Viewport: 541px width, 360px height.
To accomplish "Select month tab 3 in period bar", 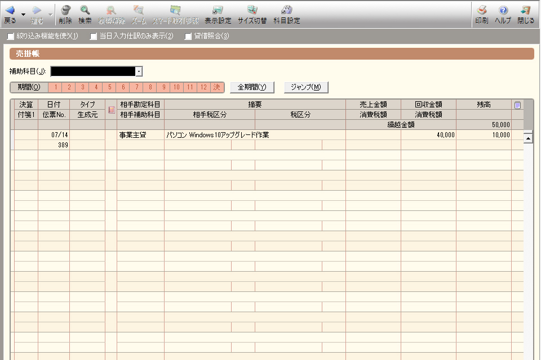I will coord(82,87).
